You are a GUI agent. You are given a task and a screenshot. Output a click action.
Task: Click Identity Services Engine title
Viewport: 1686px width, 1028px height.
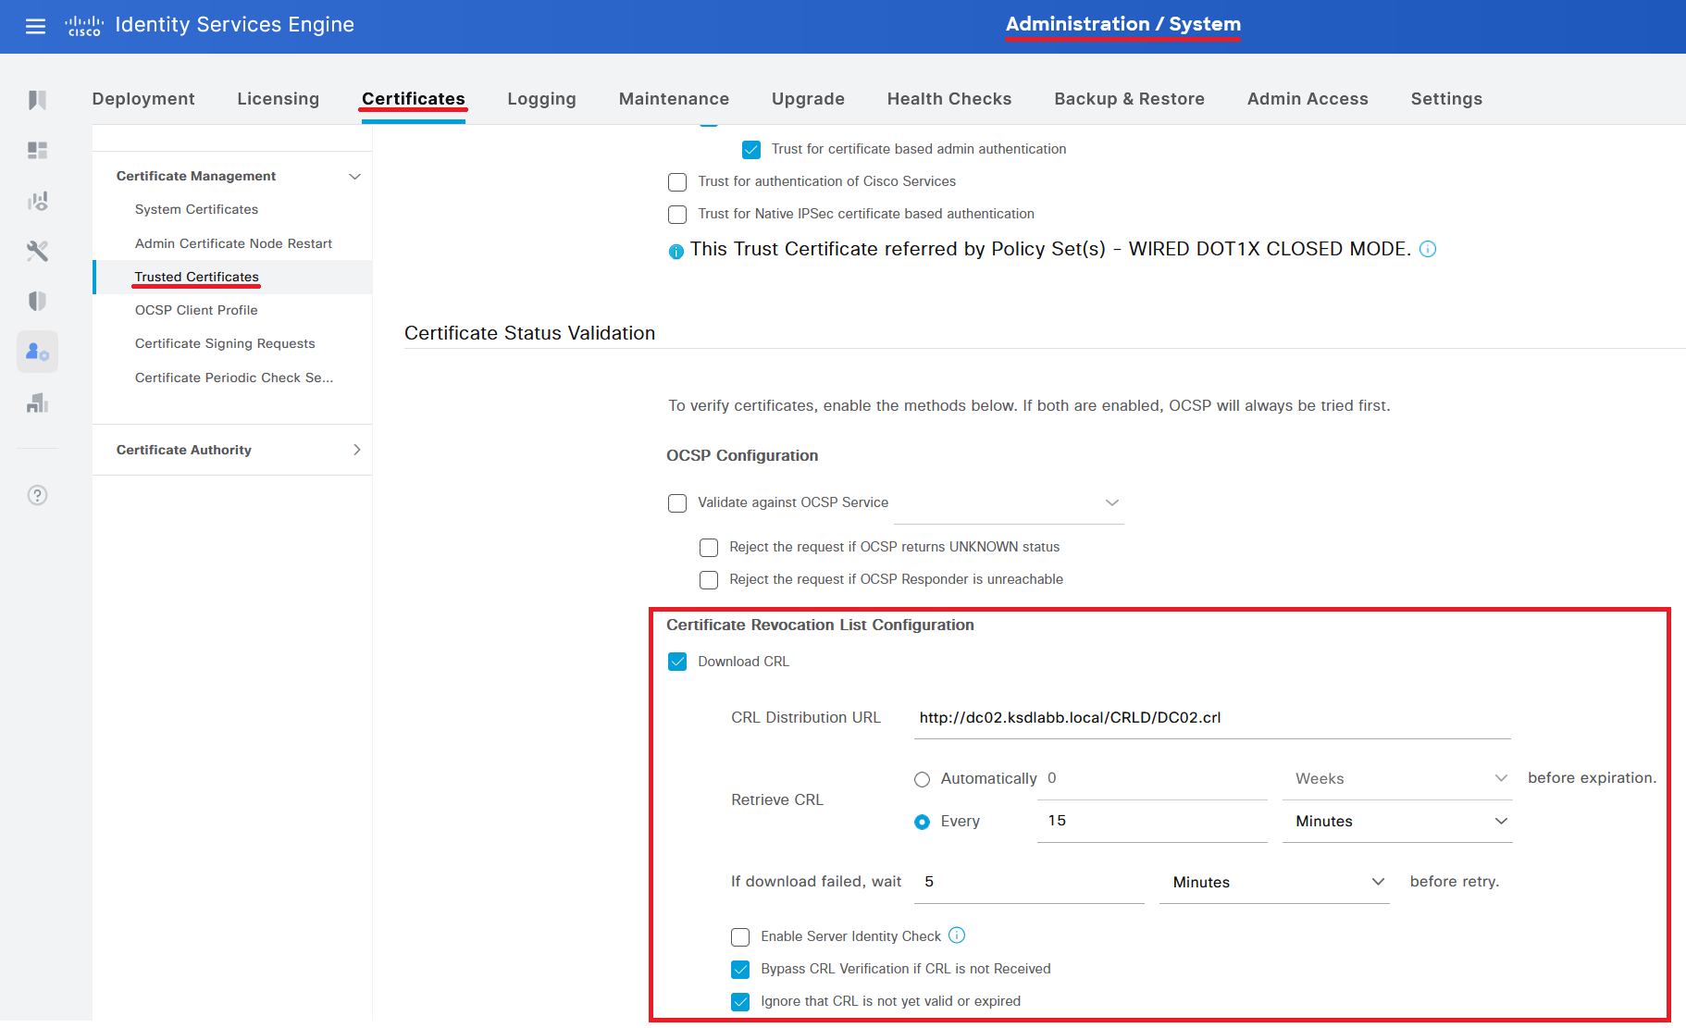click(234, 25)
